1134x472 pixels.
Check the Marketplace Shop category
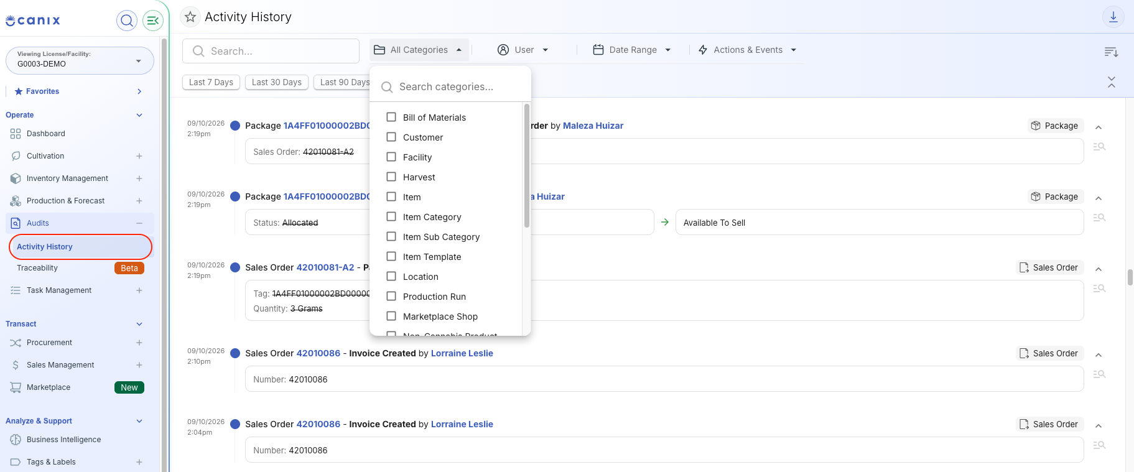(391, 316)
